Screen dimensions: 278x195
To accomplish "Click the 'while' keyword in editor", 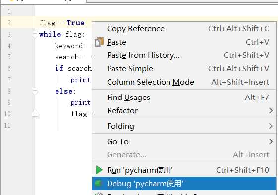I will point(50,34).
